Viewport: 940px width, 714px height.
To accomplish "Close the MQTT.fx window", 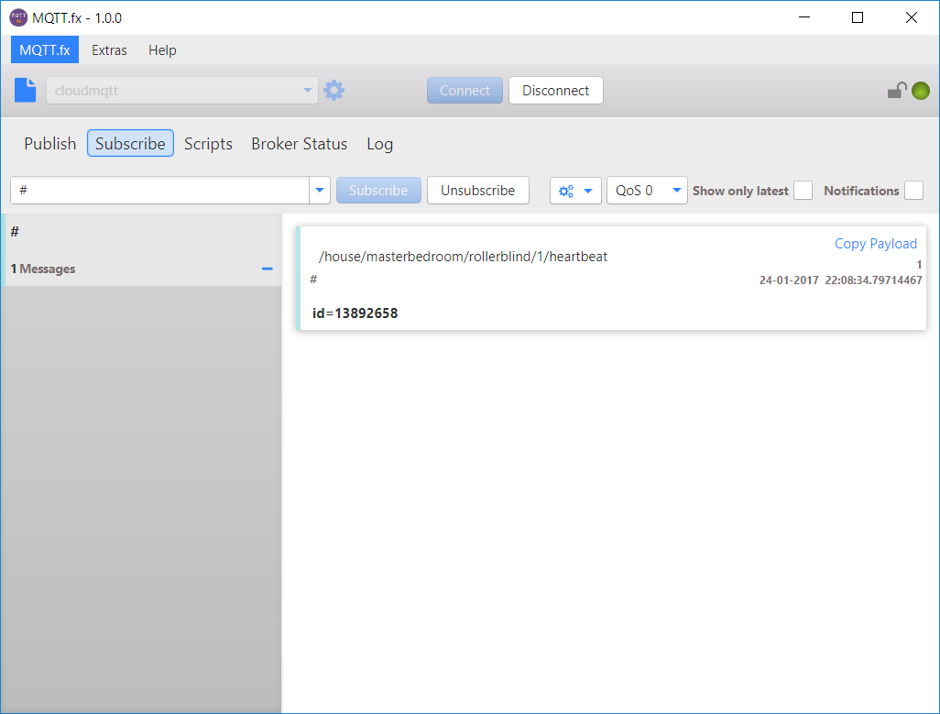I will pos(912,17).
